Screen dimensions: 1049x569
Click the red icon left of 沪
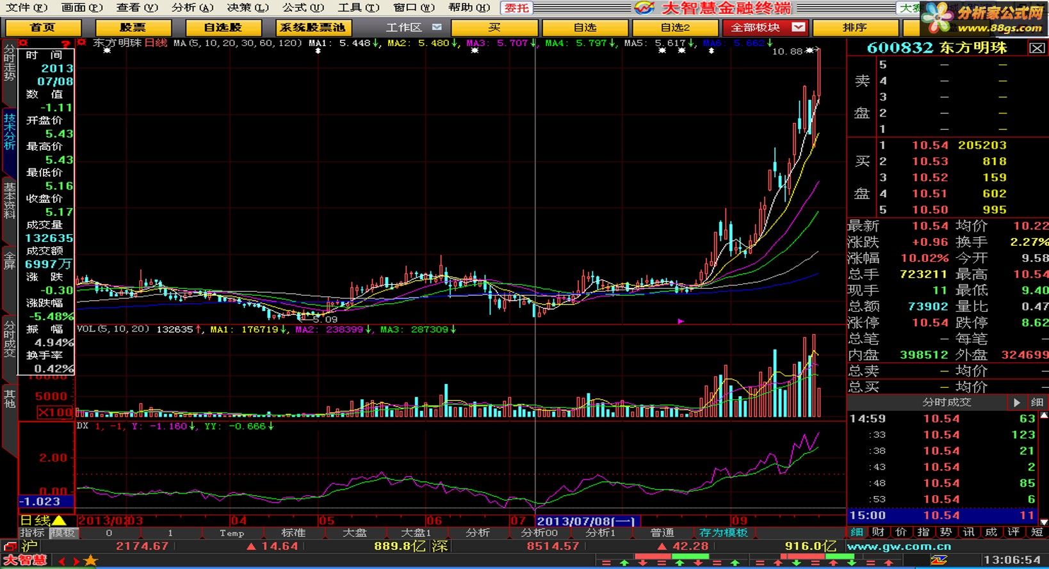click(x=10, y=547)
